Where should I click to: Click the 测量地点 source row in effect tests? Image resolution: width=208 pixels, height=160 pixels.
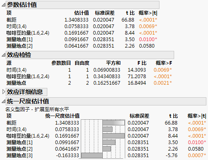pyautogui.click(x=89, y=83)
